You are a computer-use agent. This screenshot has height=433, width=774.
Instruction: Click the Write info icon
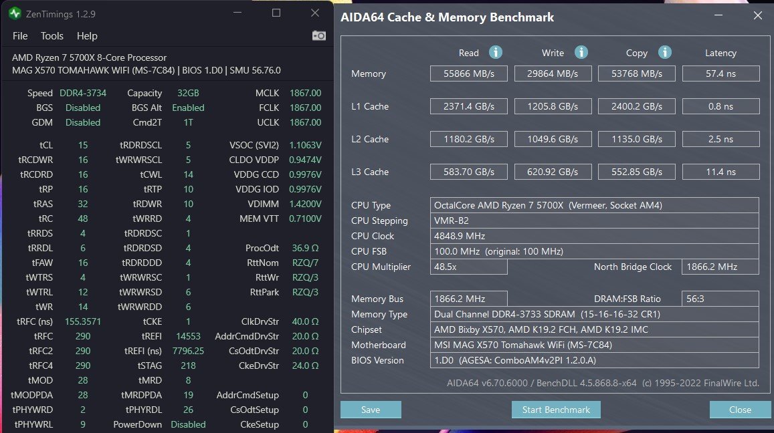click(x=581, y=52)
